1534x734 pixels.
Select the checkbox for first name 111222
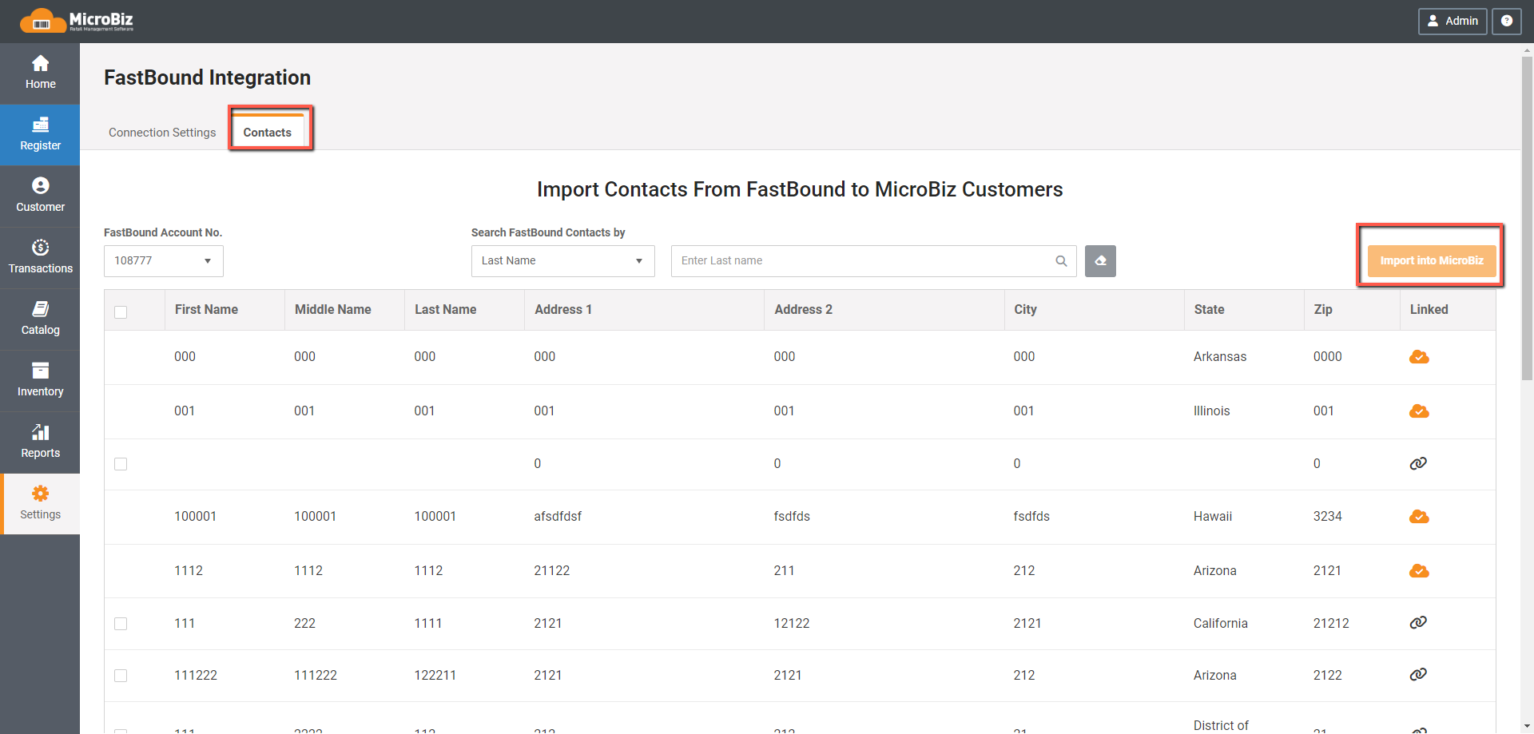pos(121,676)
